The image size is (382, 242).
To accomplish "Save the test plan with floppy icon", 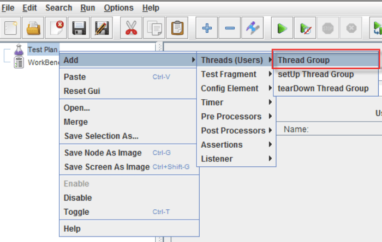I will tap(79, 28).
